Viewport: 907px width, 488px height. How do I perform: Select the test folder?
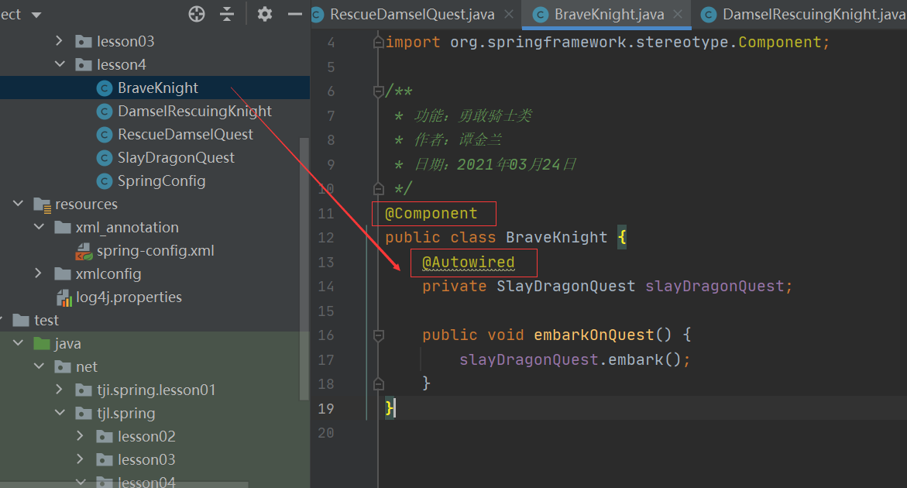pyautogui.click(x=46, y=321)
